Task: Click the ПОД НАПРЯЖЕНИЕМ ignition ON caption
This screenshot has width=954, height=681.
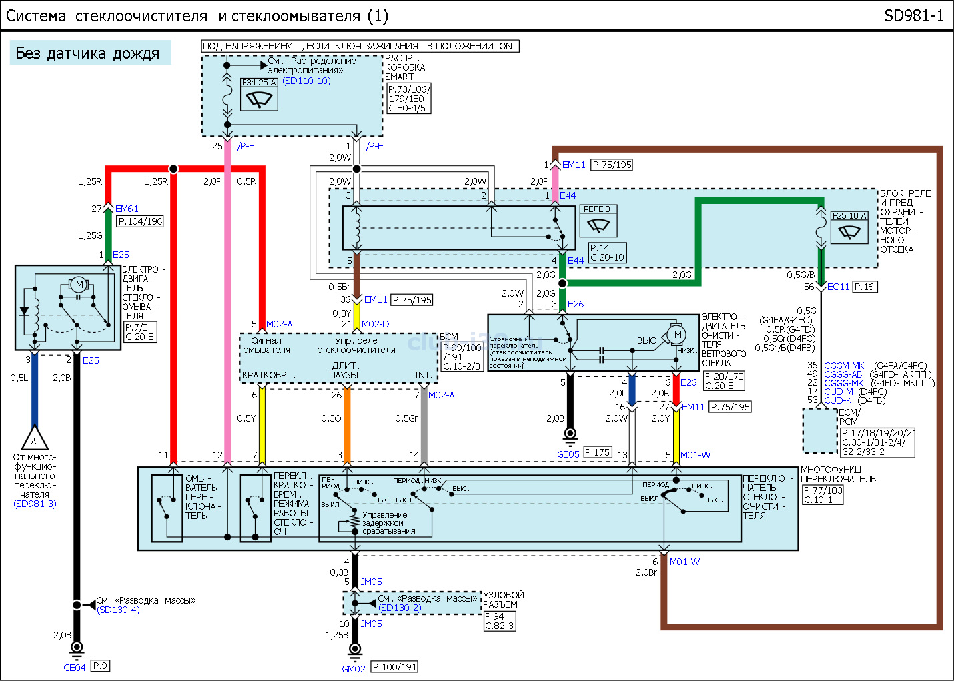Action: [360, 46]
